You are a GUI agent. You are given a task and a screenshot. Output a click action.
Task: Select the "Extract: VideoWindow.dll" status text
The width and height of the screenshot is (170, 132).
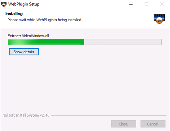point(28,36)
